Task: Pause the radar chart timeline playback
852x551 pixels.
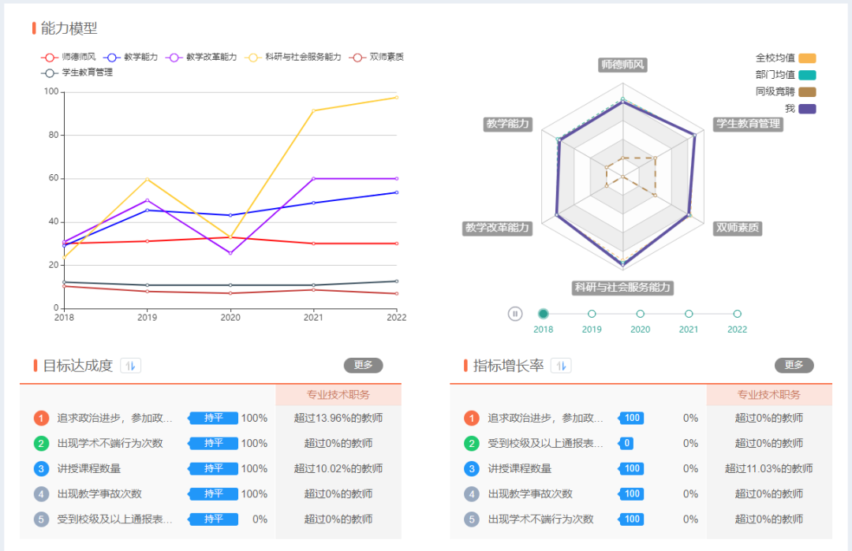Action: pyautogui.click(x=515, y=314)
